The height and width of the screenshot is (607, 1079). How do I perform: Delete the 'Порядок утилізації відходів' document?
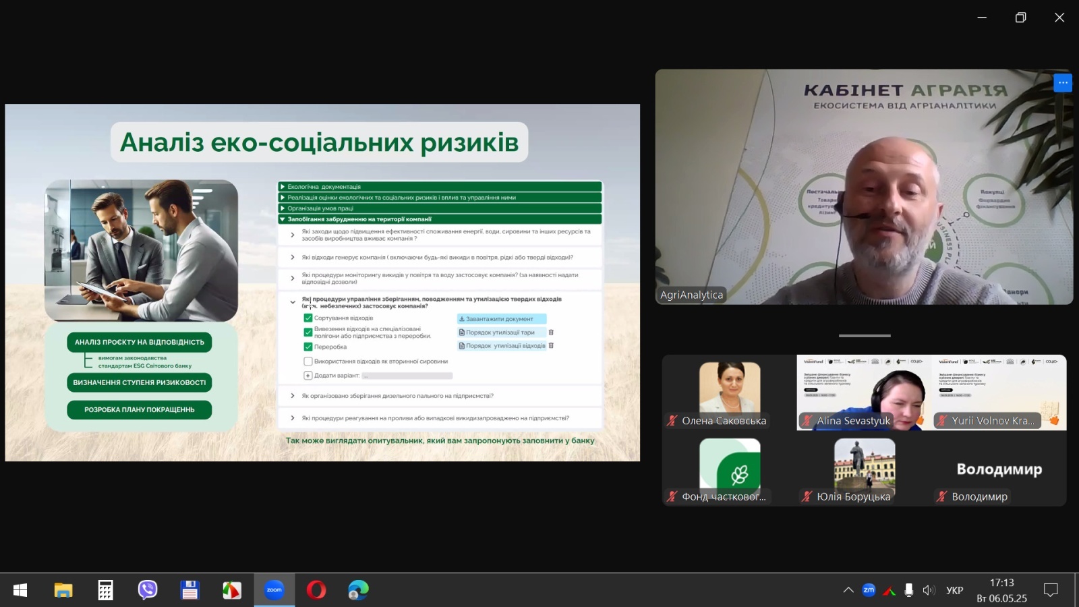coord(551,345)
